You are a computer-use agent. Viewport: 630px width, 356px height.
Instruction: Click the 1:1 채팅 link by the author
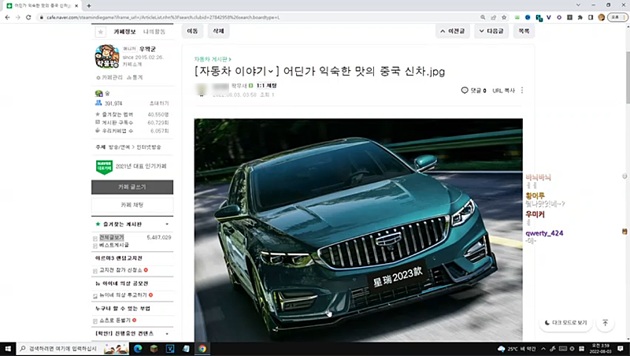(266, 86)
